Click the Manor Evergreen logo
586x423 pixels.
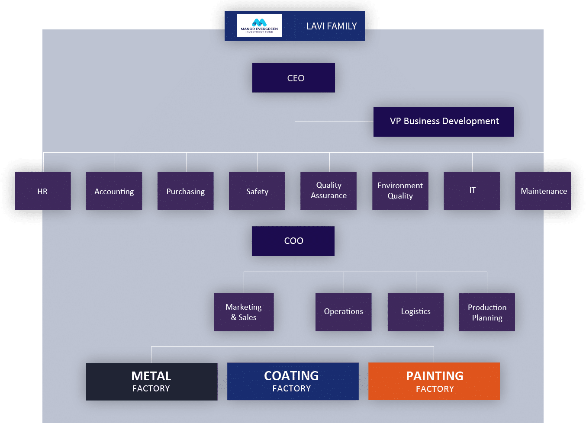coord(259,26)
